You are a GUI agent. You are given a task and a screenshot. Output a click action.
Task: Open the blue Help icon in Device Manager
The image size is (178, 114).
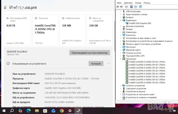[x=132, y=7]
